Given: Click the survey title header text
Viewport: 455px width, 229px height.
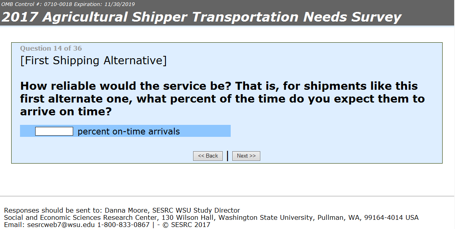Looking at the screenshot, I should 202,17.
